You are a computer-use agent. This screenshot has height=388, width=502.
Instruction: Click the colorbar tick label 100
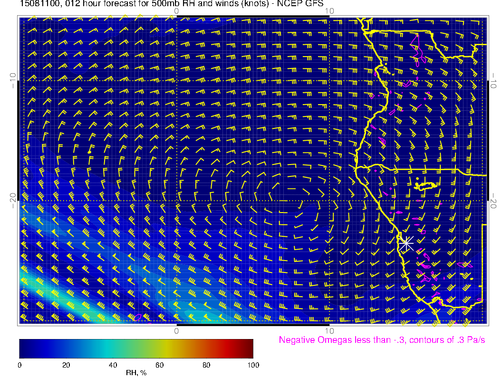pyautogui.click(x=253, y=365)
